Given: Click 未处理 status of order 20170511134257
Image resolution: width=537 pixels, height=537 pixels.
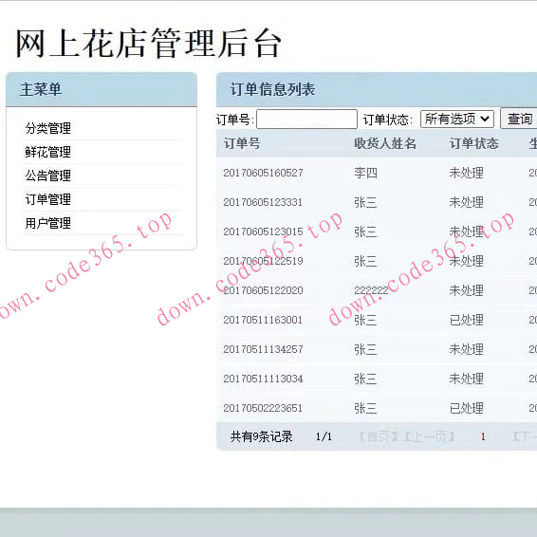Looking at the screenshot, I should (467, 349).
